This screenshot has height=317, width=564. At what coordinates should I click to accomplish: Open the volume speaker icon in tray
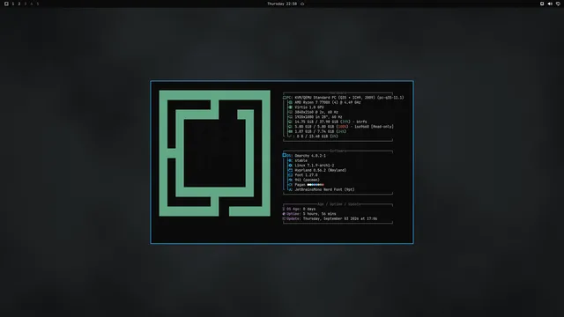[550, 4]
